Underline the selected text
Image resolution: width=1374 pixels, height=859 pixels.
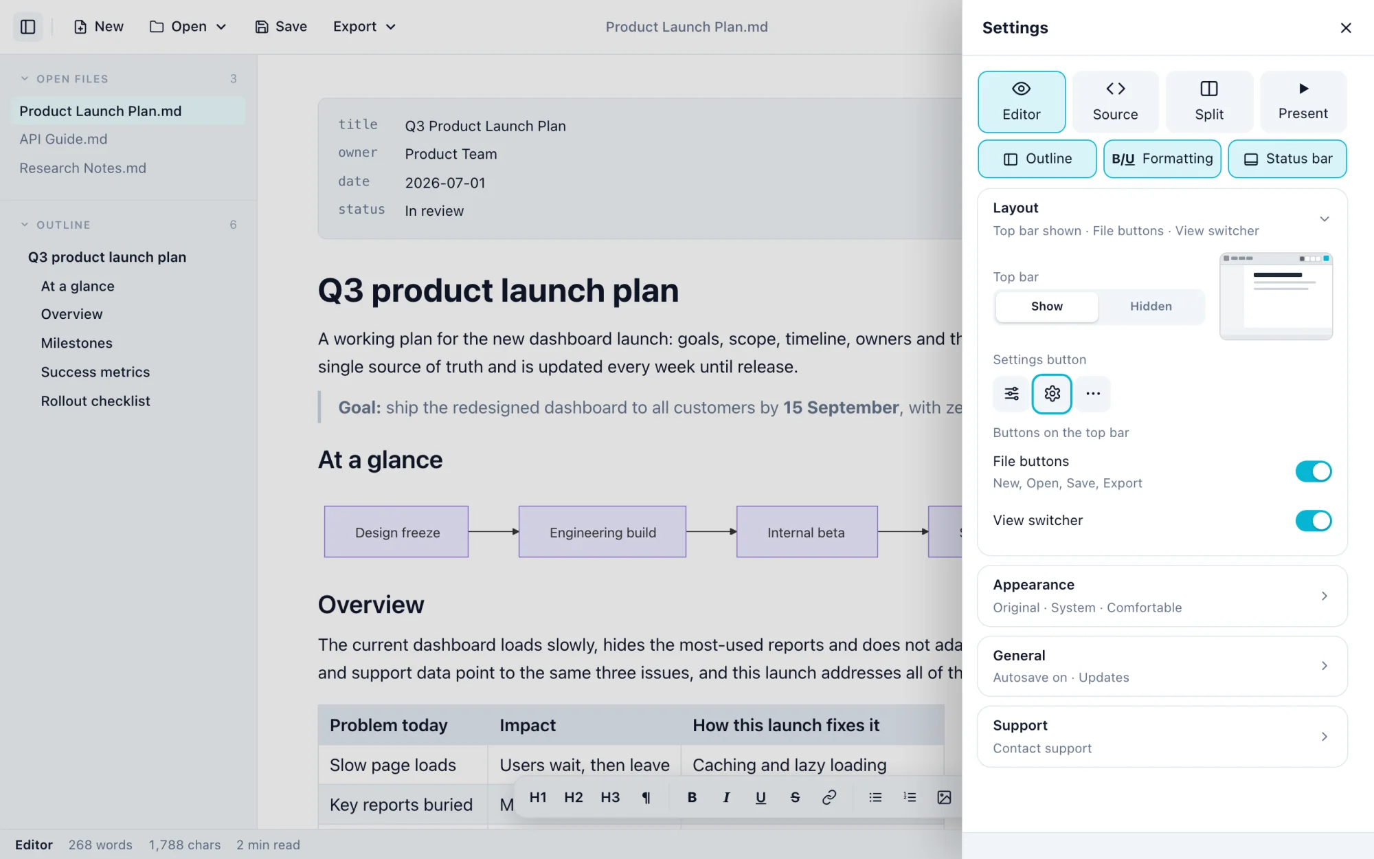[761, 797]
